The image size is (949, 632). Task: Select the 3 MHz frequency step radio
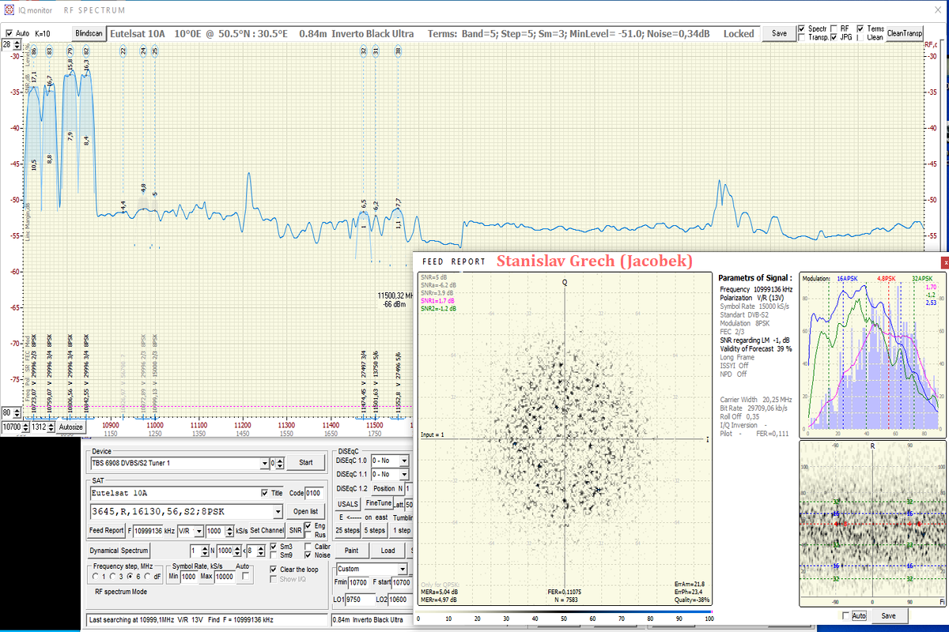113,577
